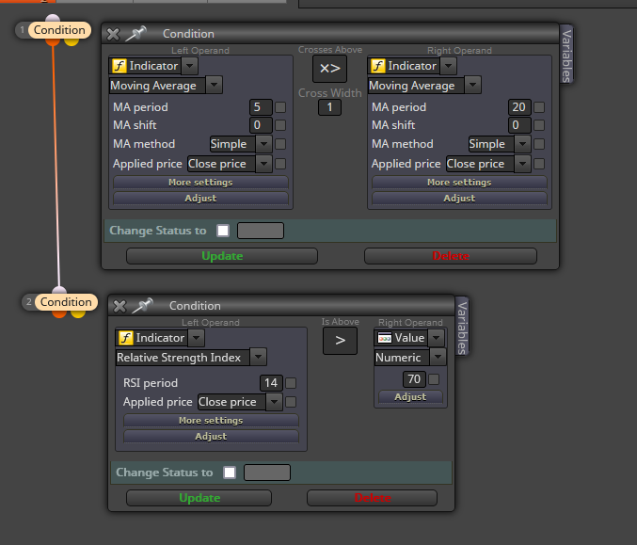Toggle right MA shift variable checkbox
Screen dimensions: 637x545
[539, 125]
